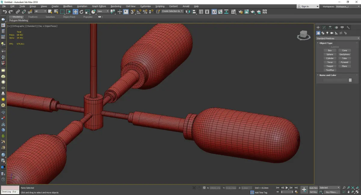
Task: Click the Undo arrow in main toolbar
Action: 5,12
